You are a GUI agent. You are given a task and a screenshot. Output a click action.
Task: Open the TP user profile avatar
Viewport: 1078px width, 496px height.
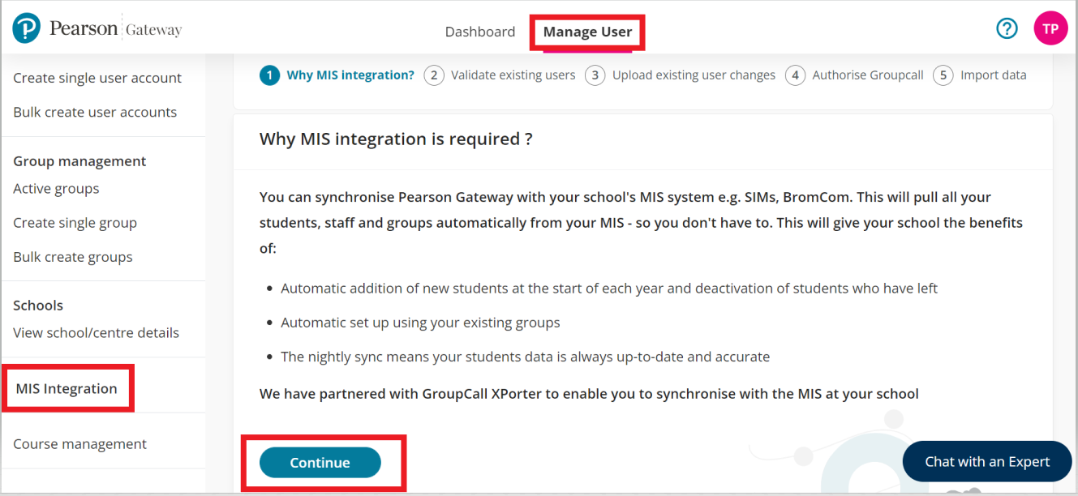pyautogui.click(x=1050, y=29)
